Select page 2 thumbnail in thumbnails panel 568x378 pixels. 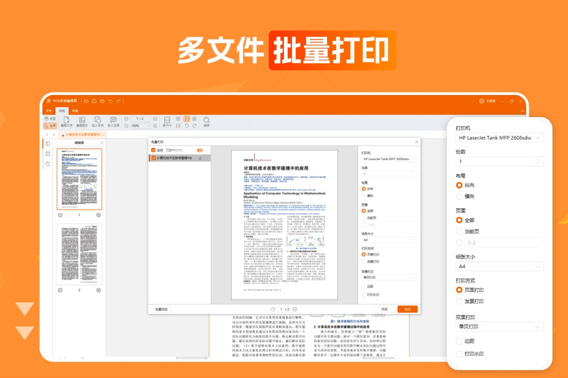coord(80,254)
